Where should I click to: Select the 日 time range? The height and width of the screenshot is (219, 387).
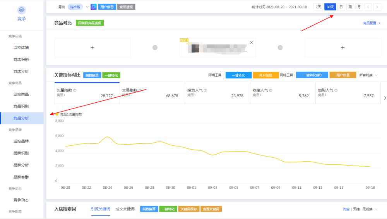(341, 7)
